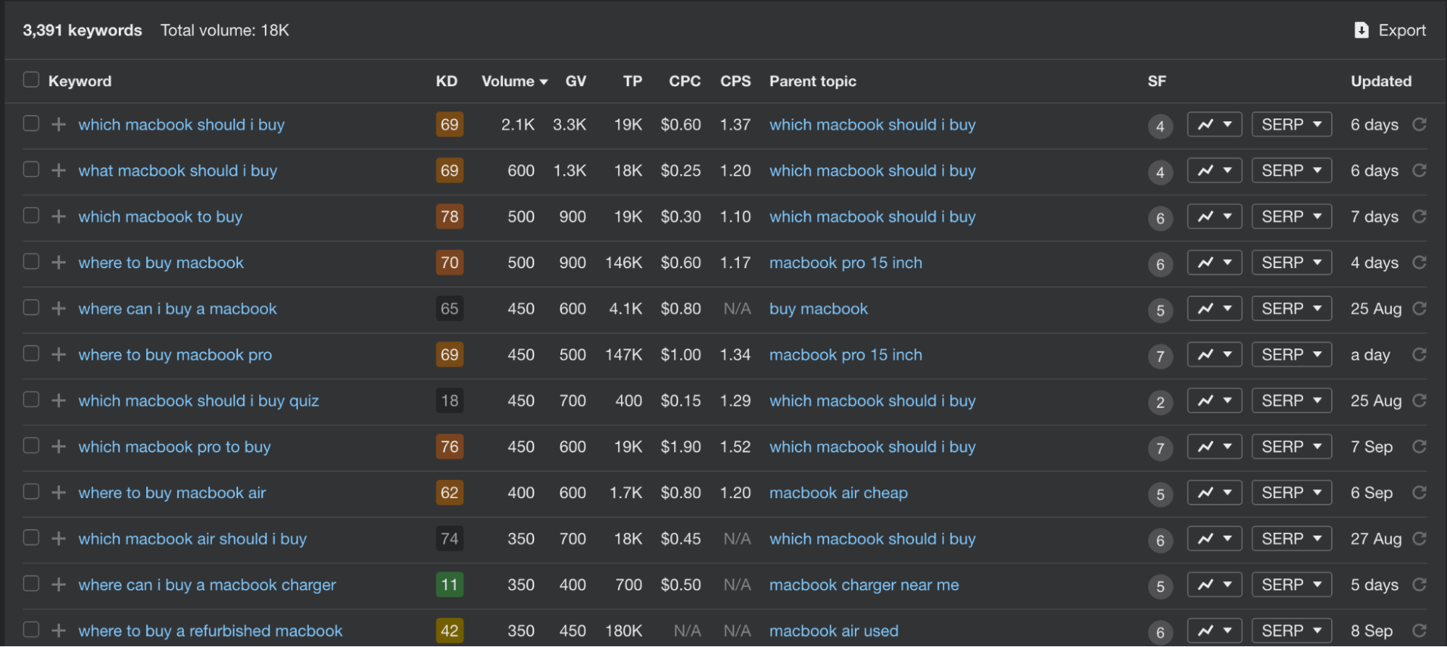The width and height of the screenshot is (1447, 647).
Task: Open keyword link 'which macbook should i buy quiz'
Action: coord(198,400)
